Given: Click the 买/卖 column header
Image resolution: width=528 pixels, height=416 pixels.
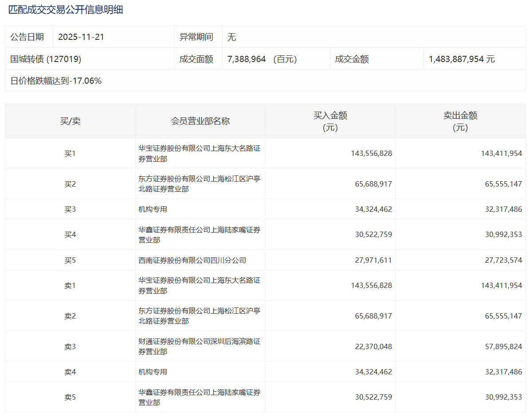Looking at the screenshot, I should point(70,121).
